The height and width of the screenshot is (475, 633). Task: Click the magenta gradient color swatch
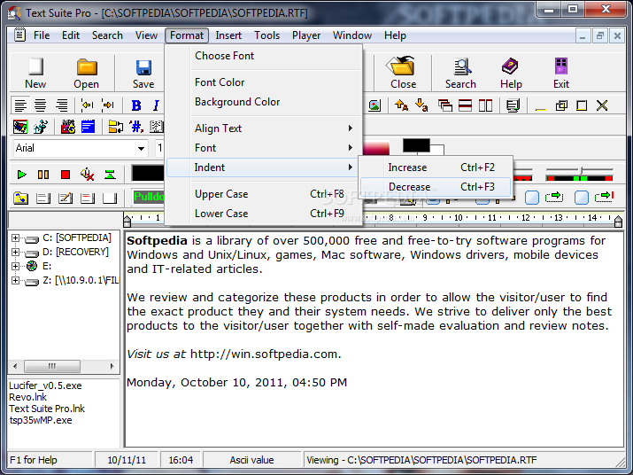[376, 148]
